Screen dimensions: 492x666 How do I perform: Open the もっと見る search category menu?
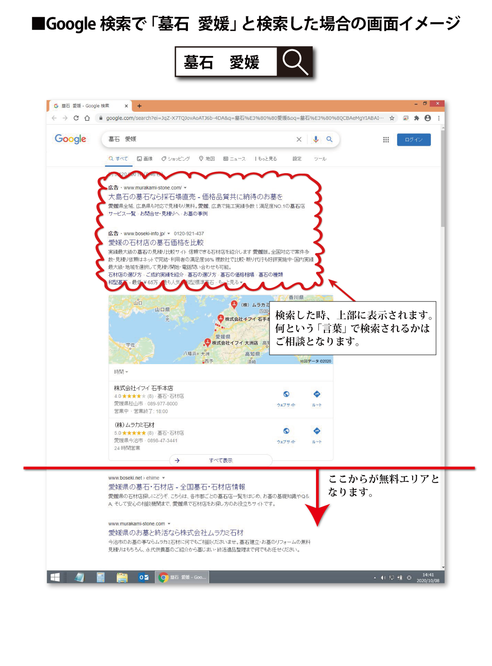(x=266, y=159)
